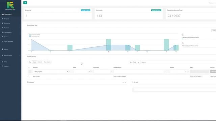Screen dimensions: 216x121
Task: Open the Help menu item
Action: tap(5, 62)
